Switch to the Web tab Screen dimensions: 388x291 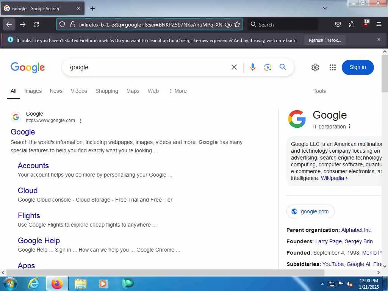(x=153, y=91)
